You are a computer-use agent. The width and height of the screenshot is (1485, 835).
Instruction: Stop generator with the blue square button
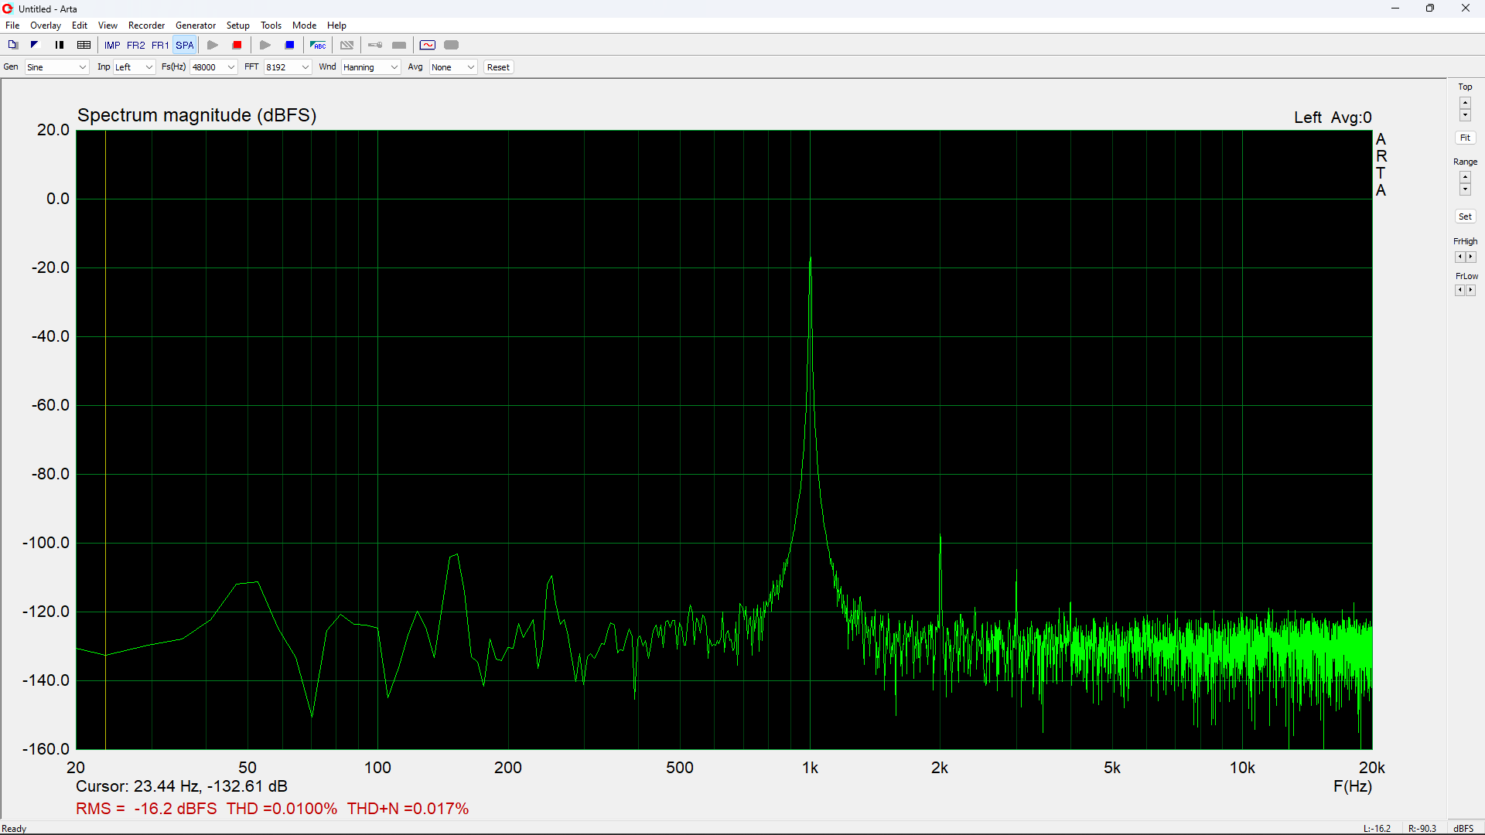point(290,45)
